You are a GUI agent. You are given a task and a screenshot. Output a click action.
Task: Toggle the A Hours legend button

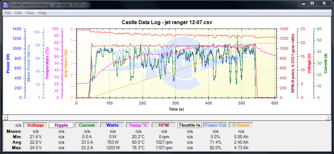240,125
